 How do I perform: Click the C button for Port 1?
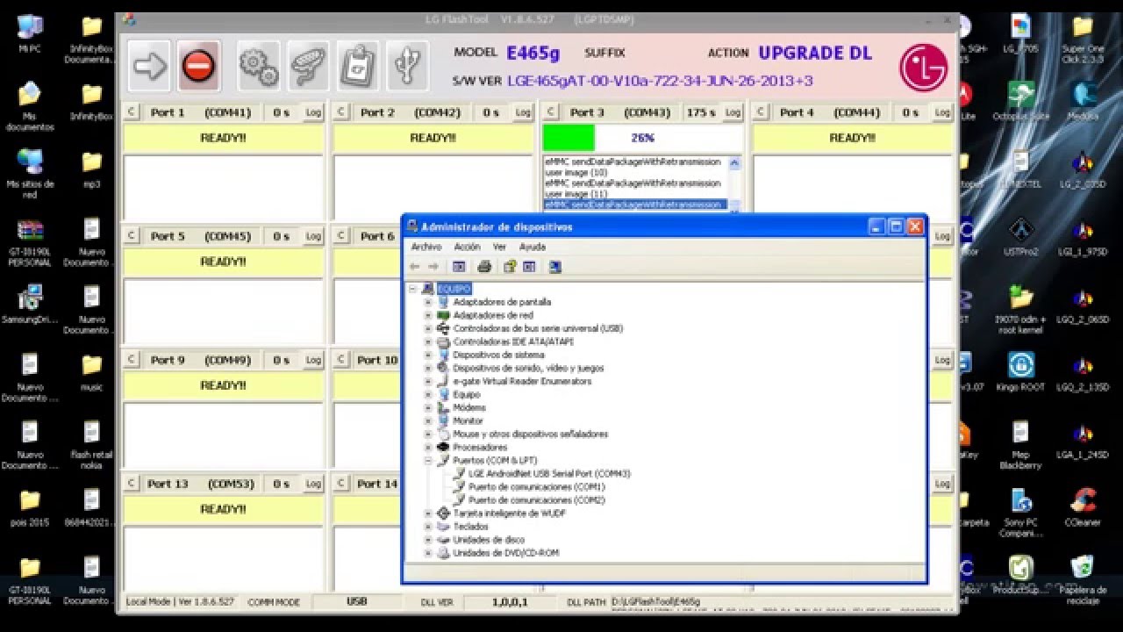131,112
